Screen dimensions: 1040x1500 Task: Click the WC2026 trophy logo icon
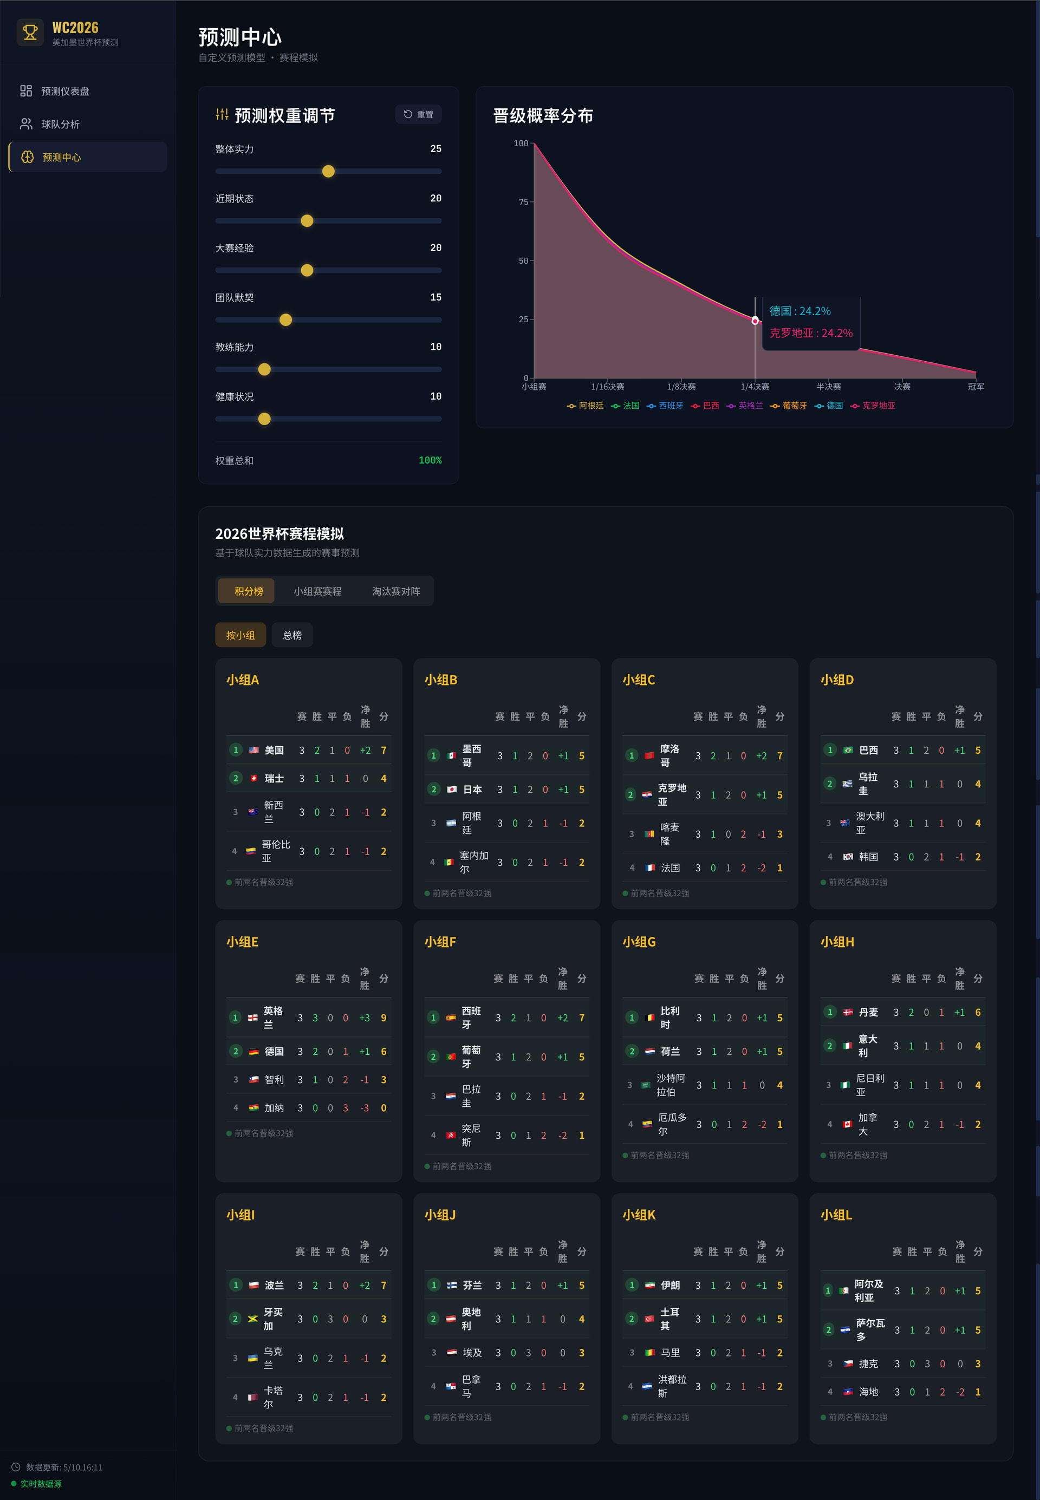point(30,32)
